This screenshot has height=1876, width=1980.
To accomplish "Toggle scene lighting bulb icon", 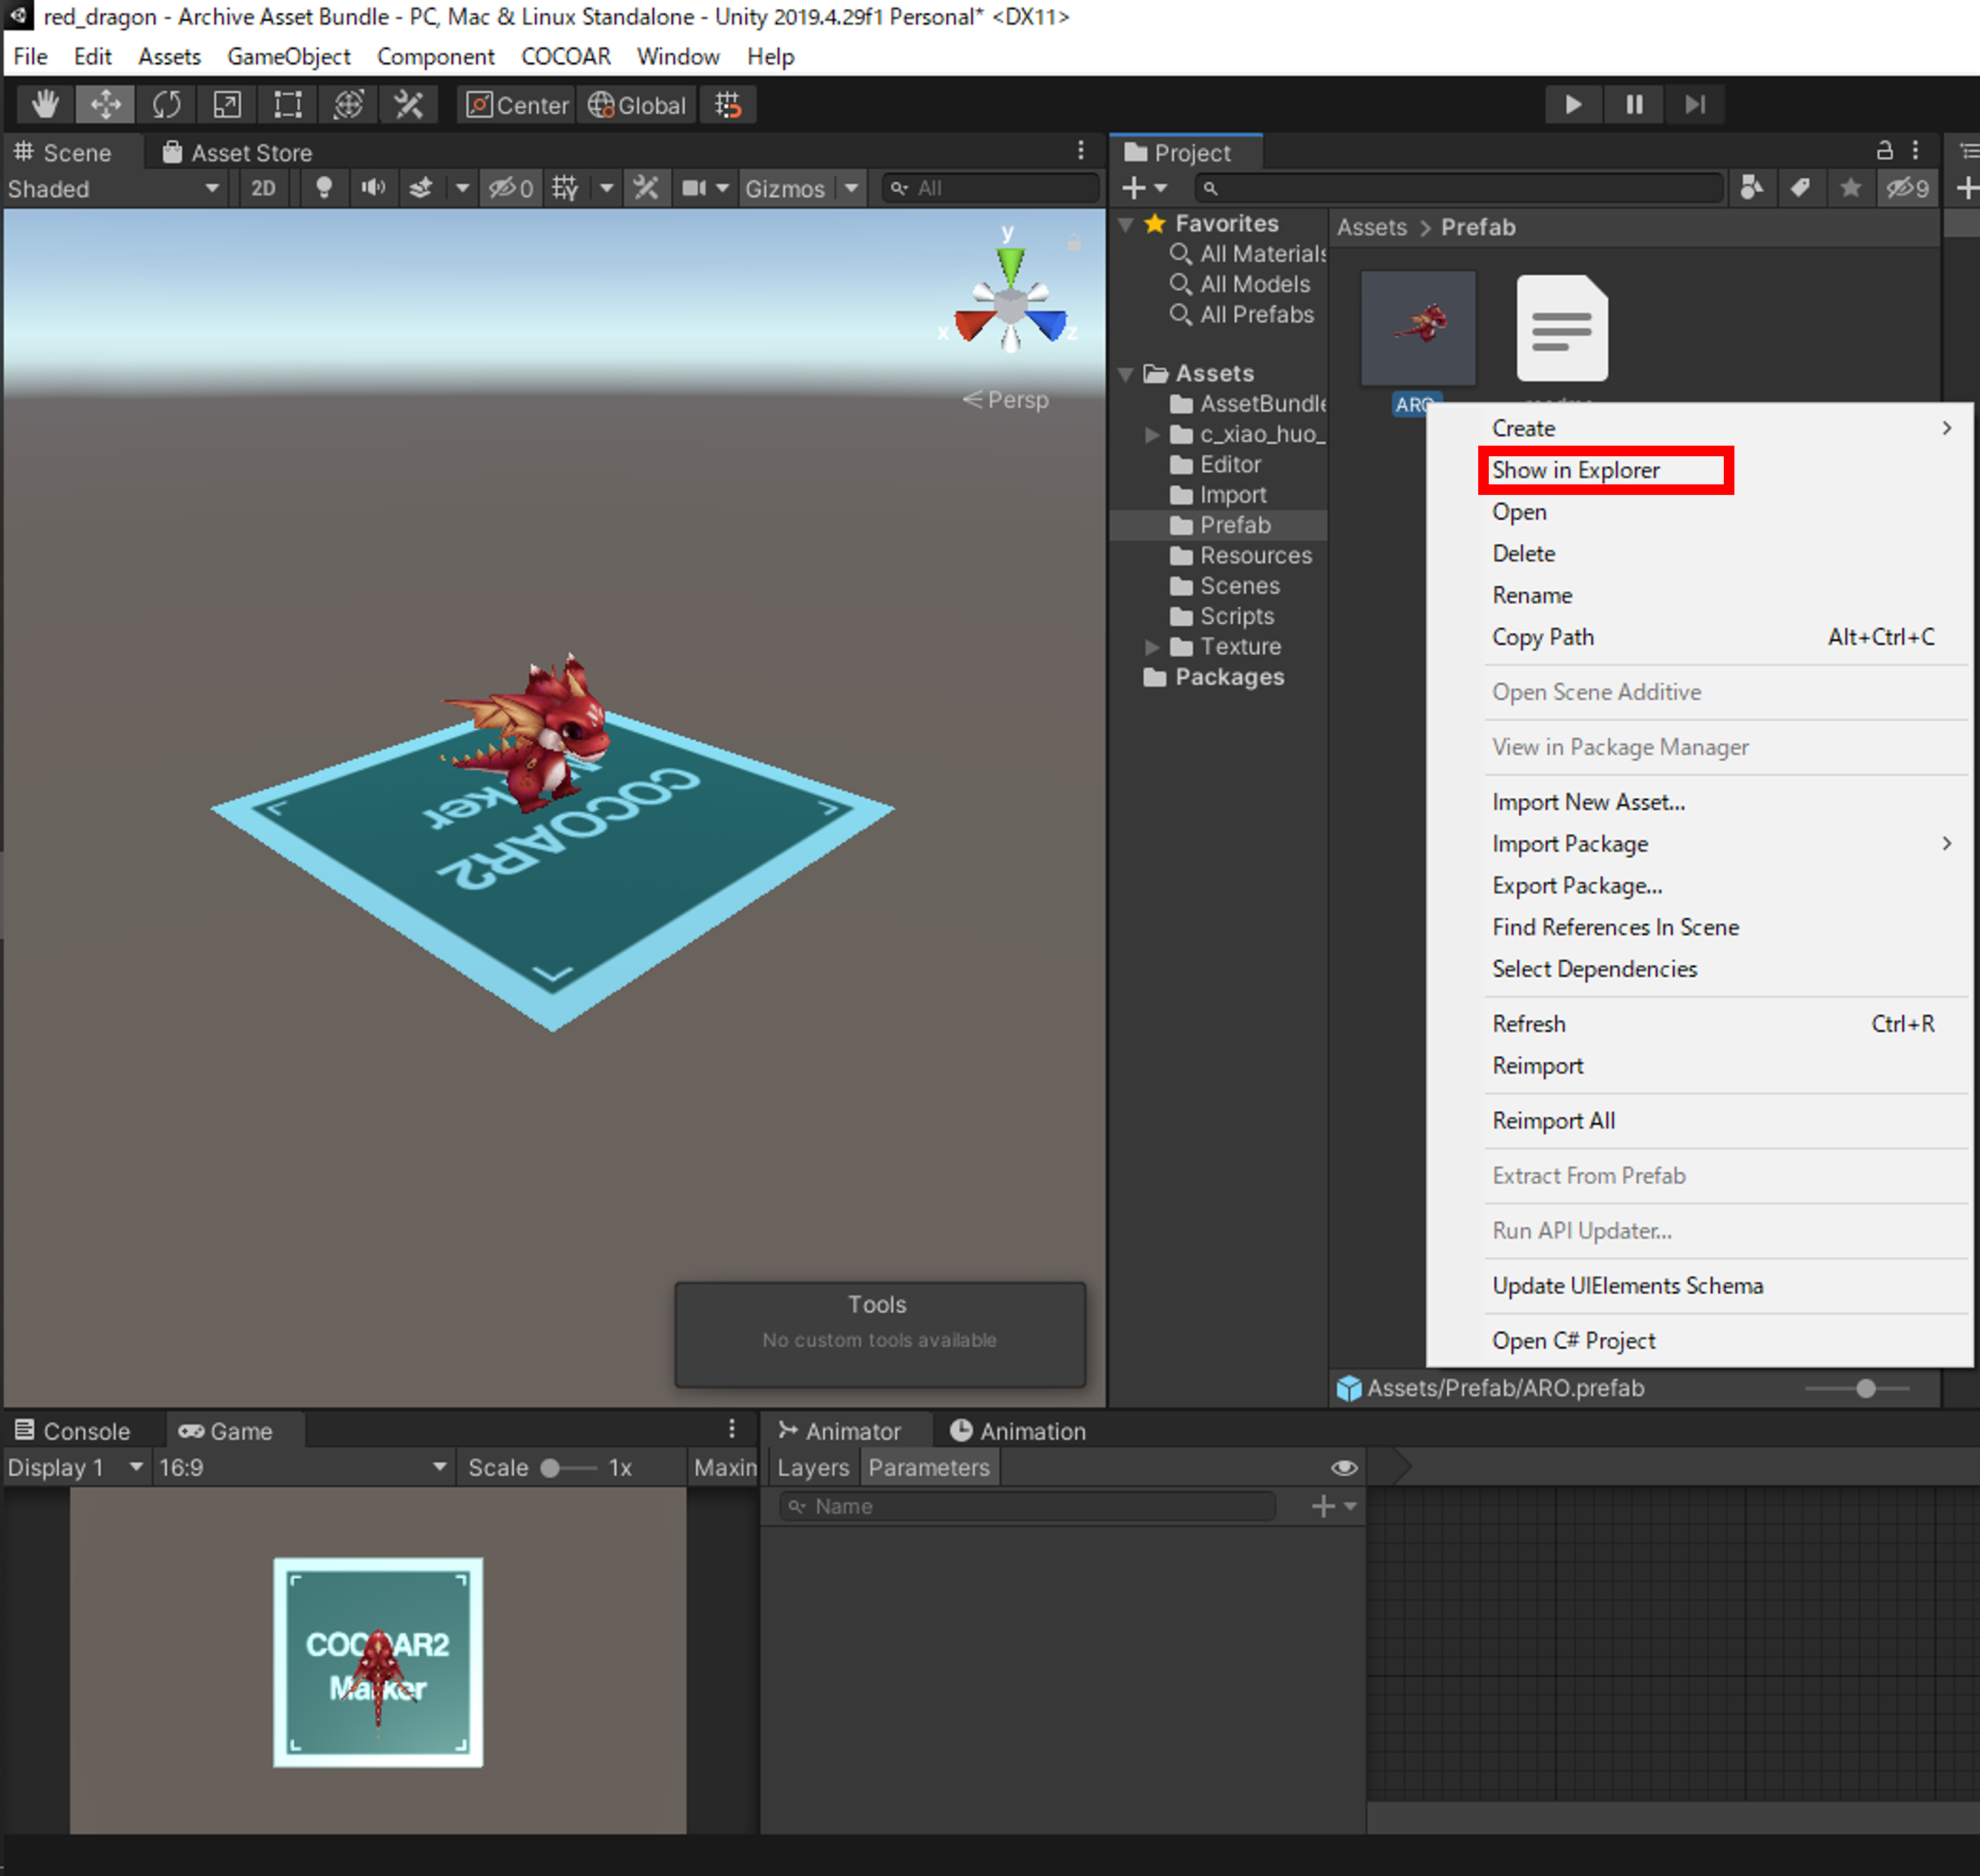I will [324, 188].
